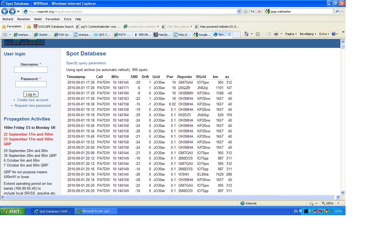Open Microsoft Excel from the taskbar
The width and height of the screenshot is (369, 241).
(97, 211)
